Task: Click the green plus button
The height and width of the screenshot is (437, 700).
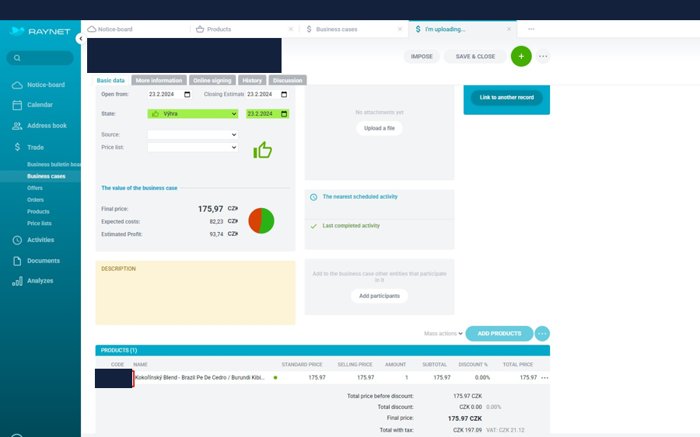Action: click(x=521, y=56)
